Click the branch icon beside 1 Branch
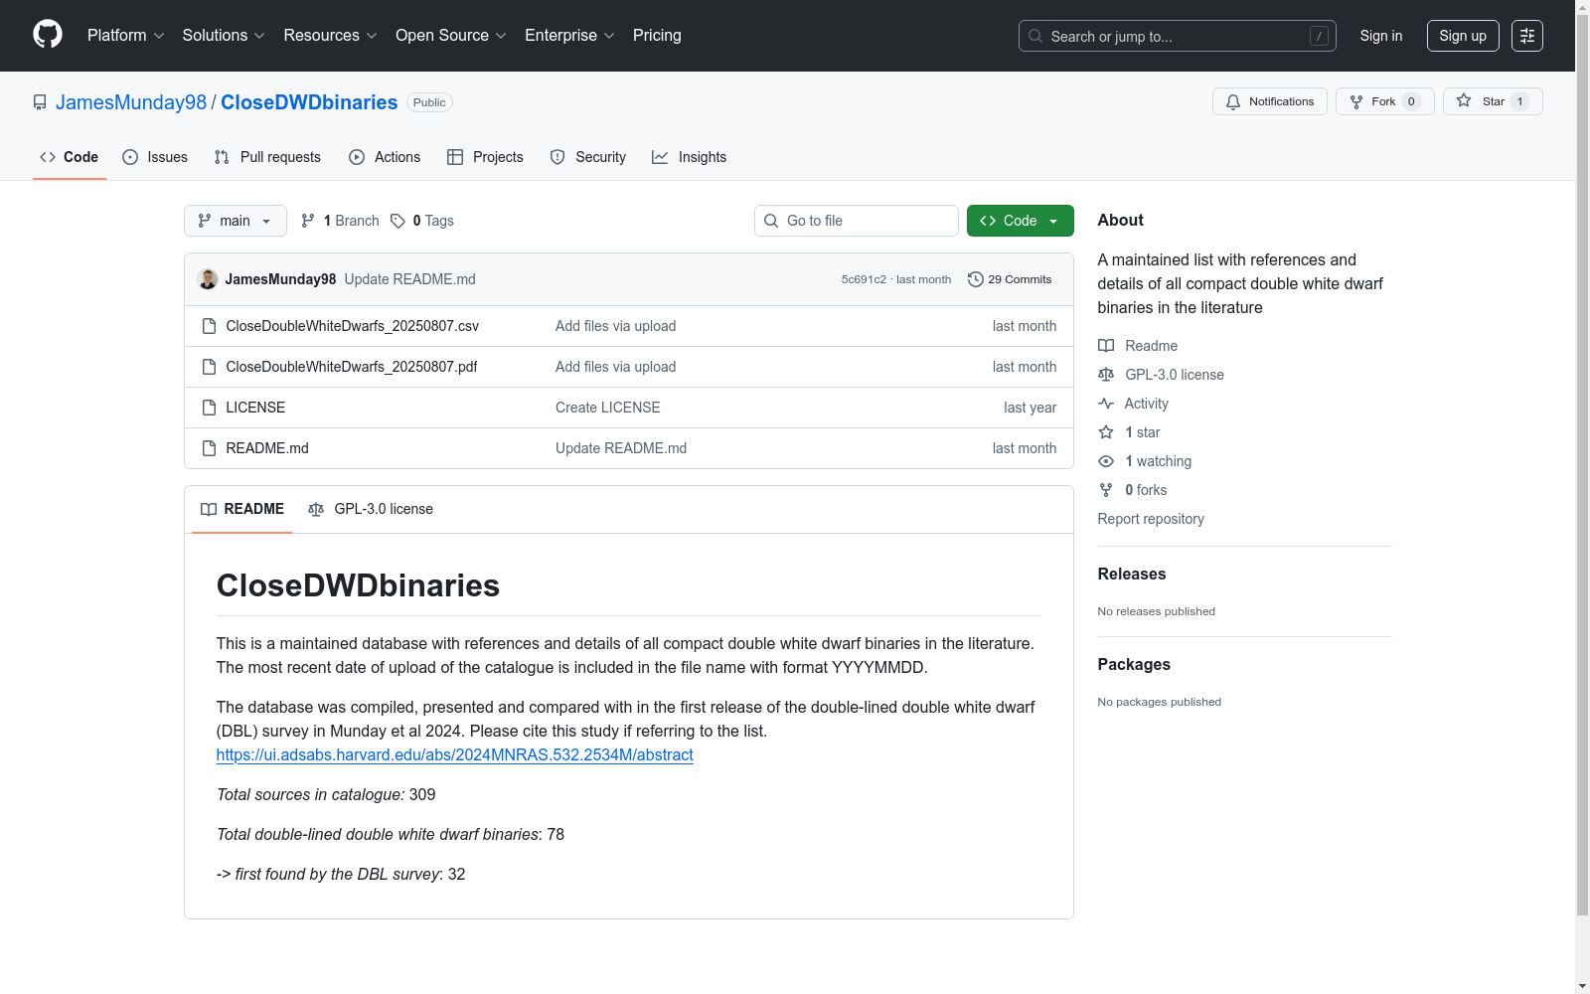This screenshot has width=1590, height=994. click(308, 221)
